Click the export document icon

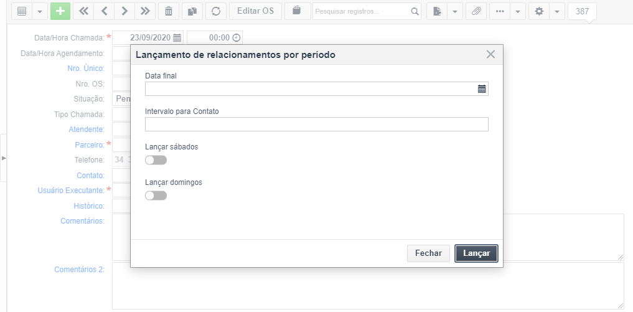point(437,11)
